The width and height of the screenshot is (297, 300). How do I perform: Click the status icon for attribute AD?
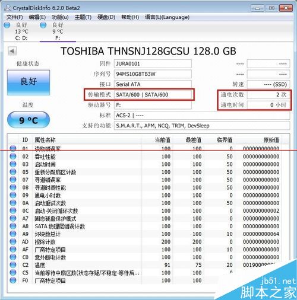click(13, 241)
